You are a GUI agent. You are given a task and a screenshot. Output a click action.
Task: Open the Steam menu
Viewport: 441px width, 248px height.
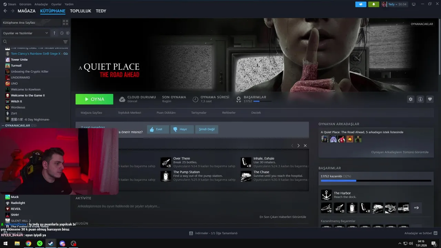coord(10,4)
